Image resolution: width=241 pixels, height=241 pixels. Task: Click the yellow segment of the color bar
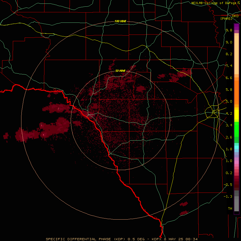coord(236,115)
